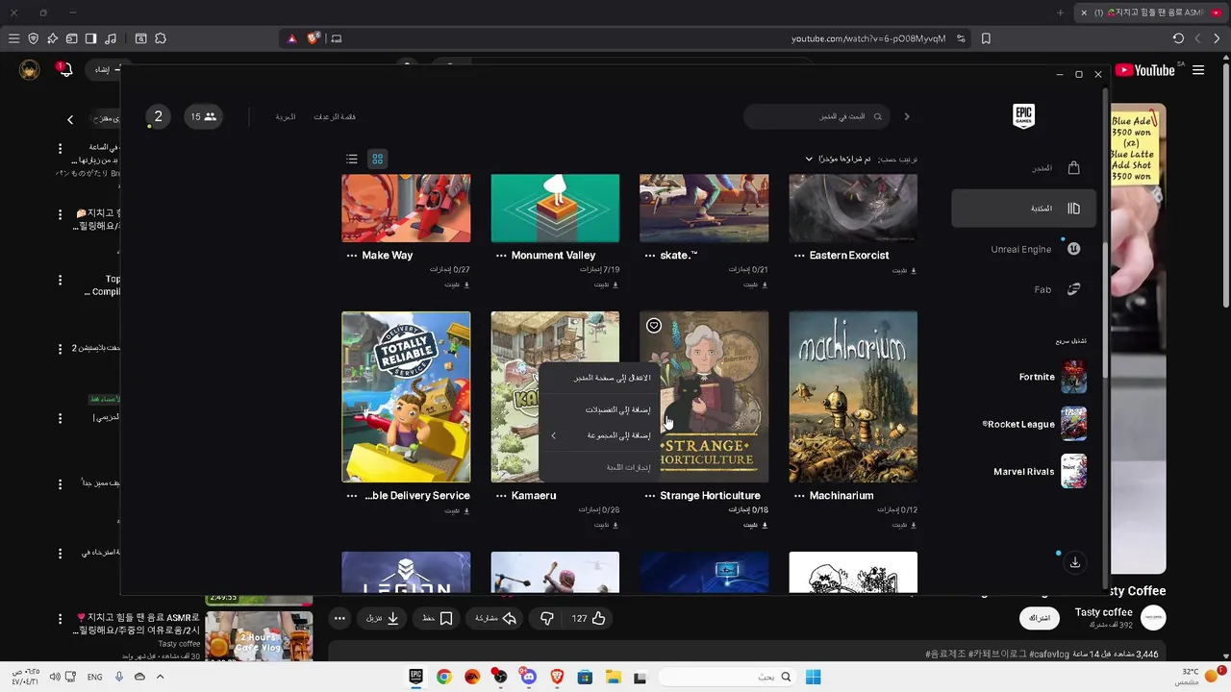Open game achievements from context menu
Screen dimensions: 1231x692
click(x=601, y=467)
